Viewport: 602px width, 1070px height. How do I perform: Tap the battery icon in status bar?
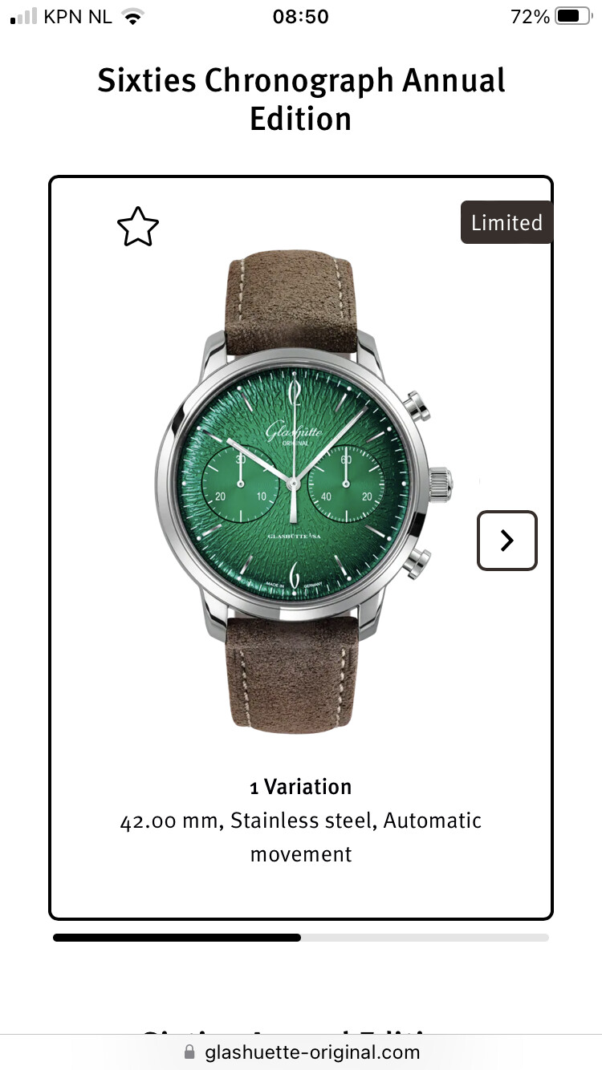(x=573, y=16)
